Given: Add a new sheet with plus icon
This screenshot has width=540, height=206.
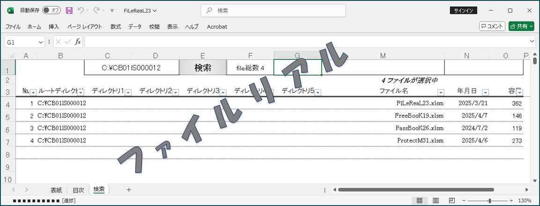Looking at the screenshot, I should click(129, 190).
